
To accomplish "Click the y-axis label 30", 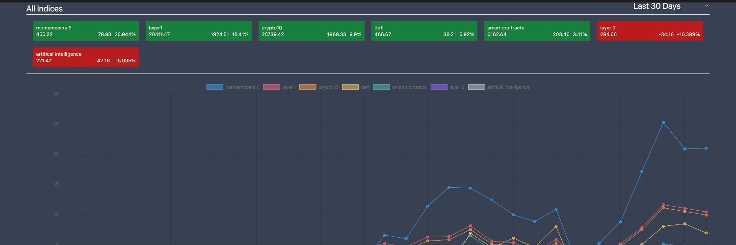I will click(56, 94).
